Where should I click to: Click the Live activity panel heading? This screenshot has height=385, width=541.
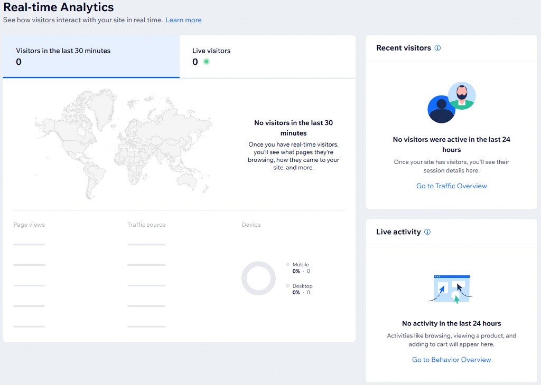coord(398,232)
